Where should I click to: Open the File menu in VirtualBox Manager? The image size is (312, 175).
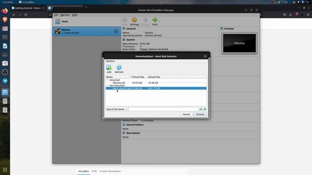56,15
